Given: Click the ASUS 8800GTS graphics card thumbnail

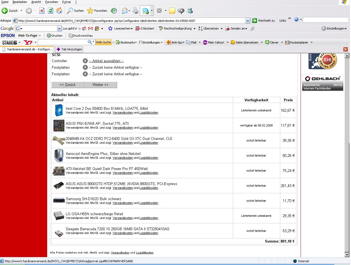Looking at the screenshot, I should (x=59, y=186).
